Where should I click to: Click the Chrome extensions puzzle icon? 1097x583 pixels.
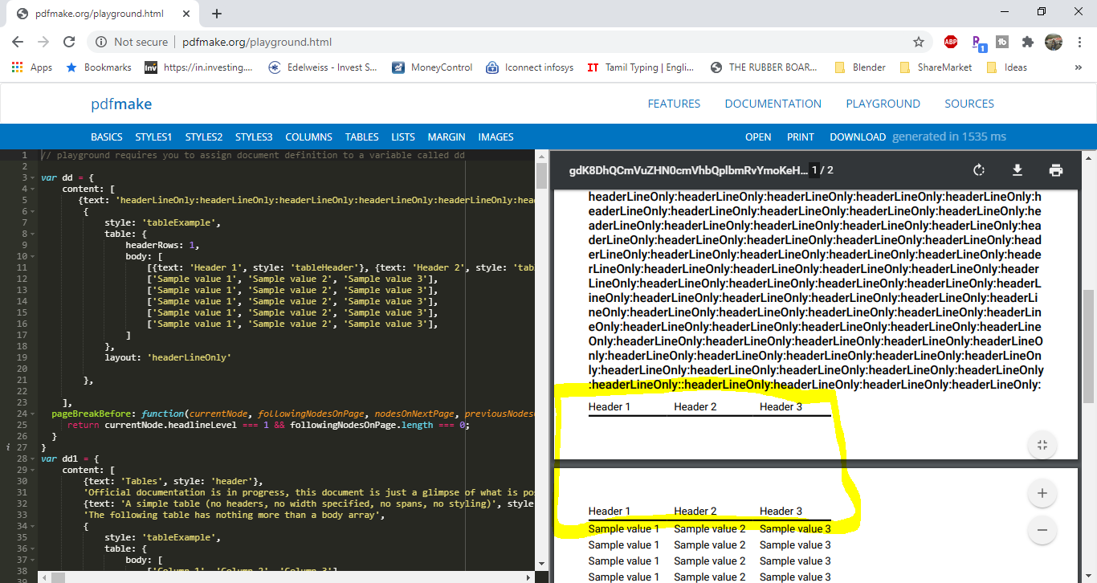(1027, 42)
